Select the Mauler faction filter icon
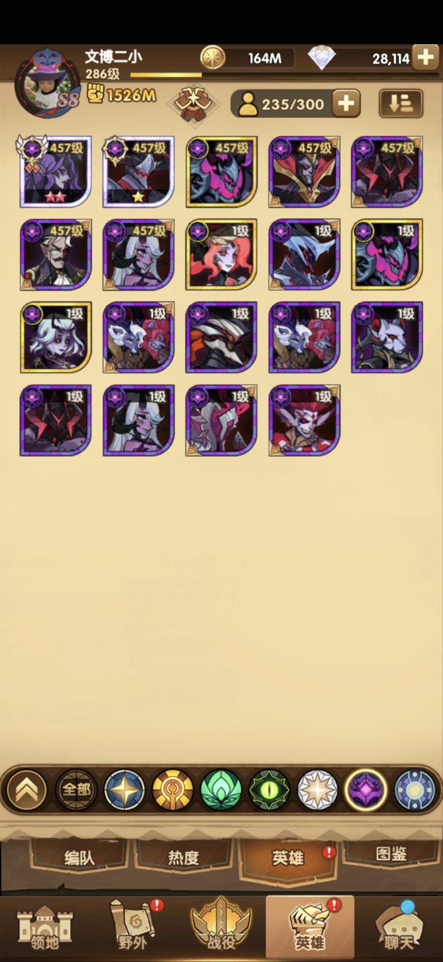The height and width of the screenshot is (962, 443). 173,790
